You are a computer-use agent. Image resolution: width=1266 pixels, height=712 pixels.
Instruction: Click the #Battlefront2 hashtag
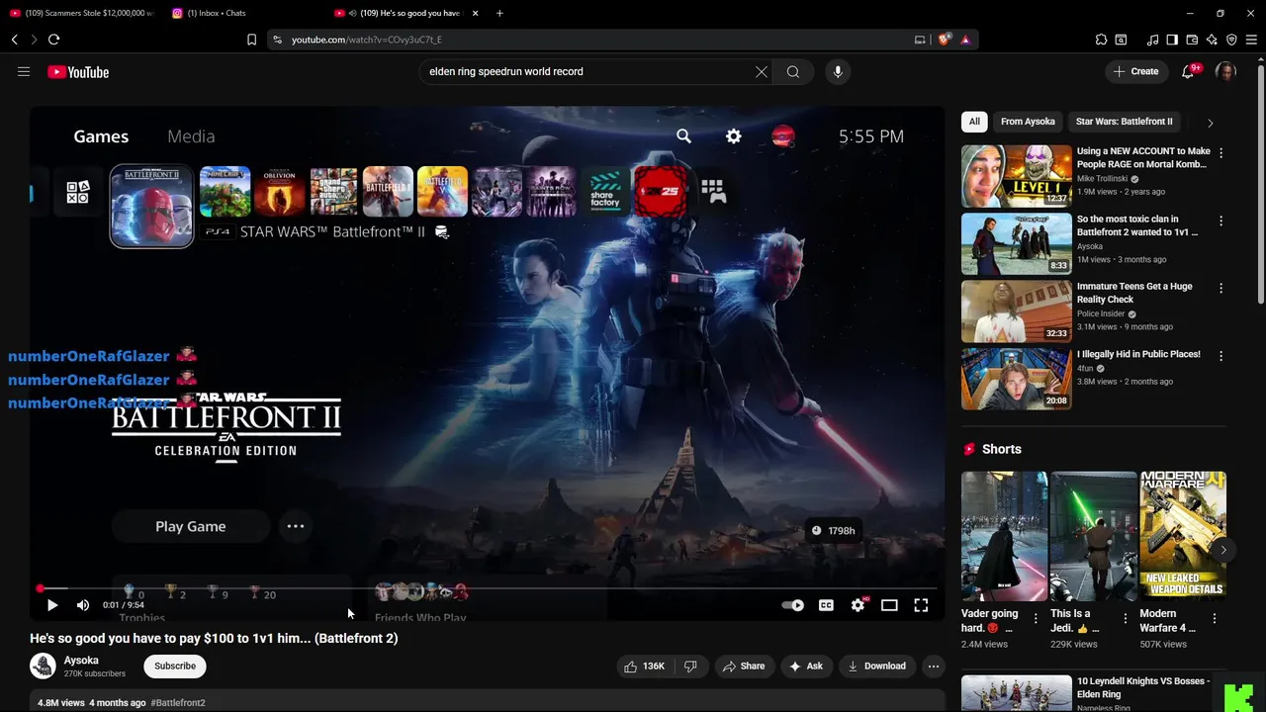point(178,703)
